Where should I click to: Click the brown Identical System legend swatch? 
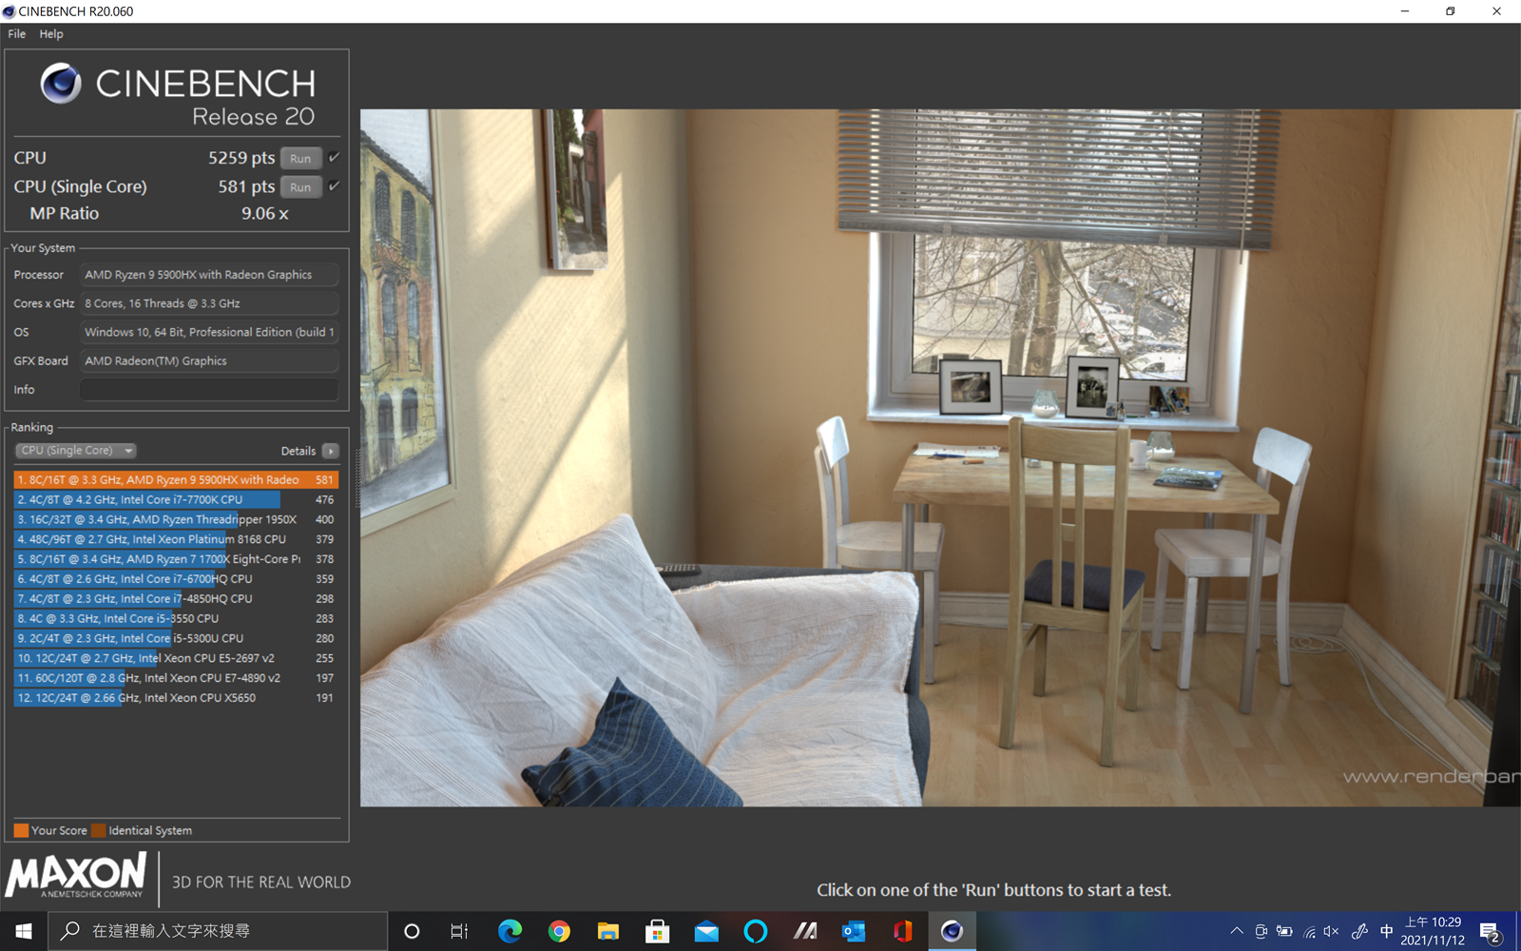pos(98,830)
